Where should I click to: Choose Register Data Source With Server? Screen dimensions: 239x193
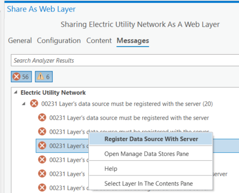click(151, 139)
